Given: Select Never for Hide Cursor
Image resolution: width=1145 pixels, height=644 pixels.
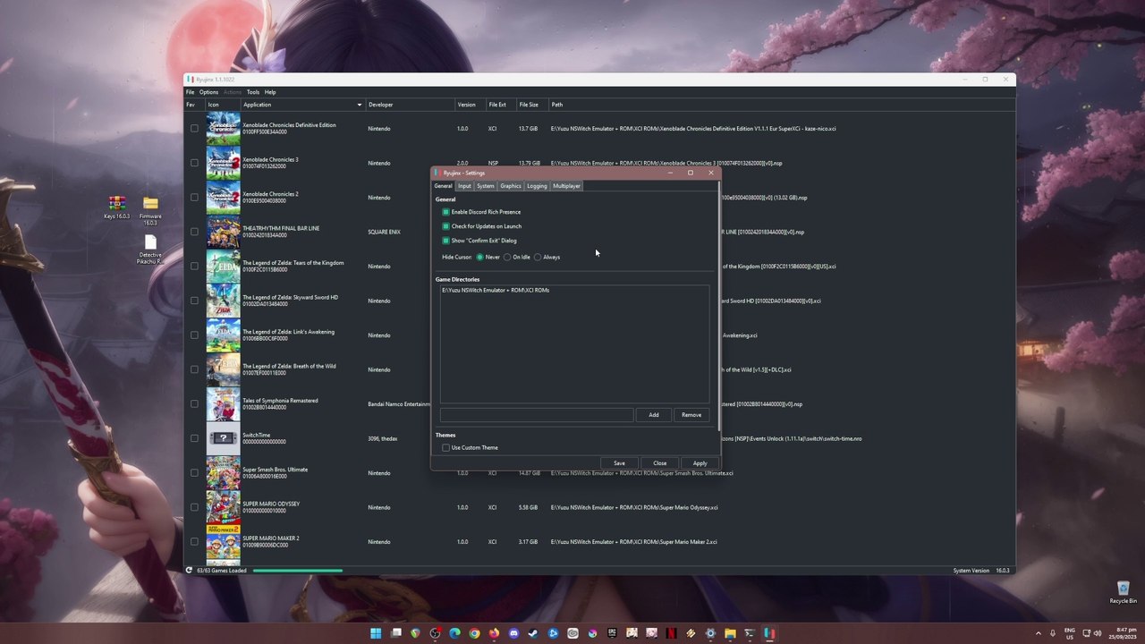Looking at the screenshot, I should pyautogui.click(x=479, y=258).
